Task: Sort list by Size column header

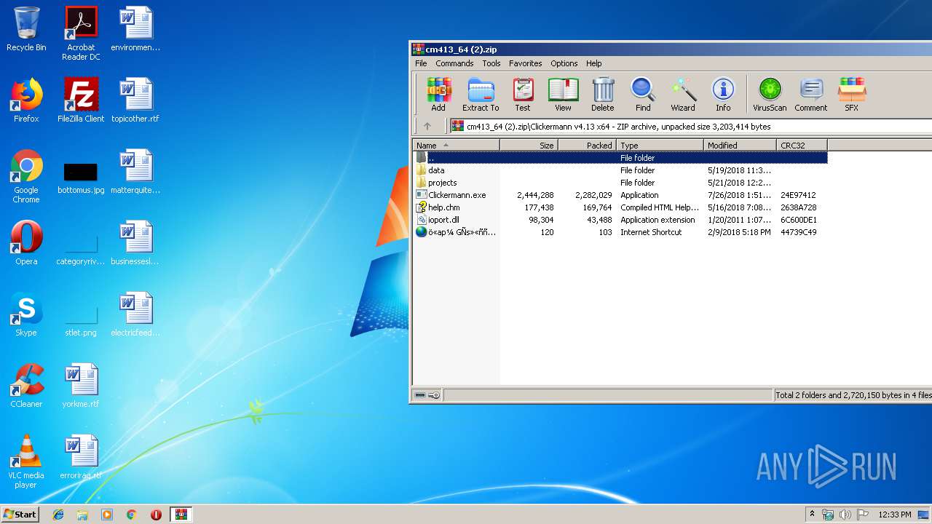Action: 529,146
